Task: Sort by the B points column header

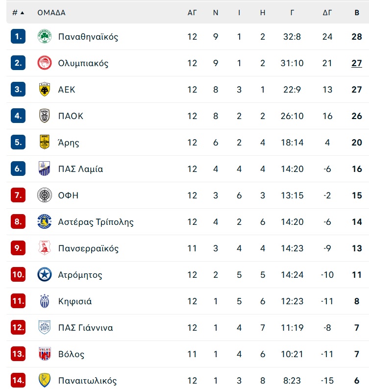Action: (x=357, y=13)
